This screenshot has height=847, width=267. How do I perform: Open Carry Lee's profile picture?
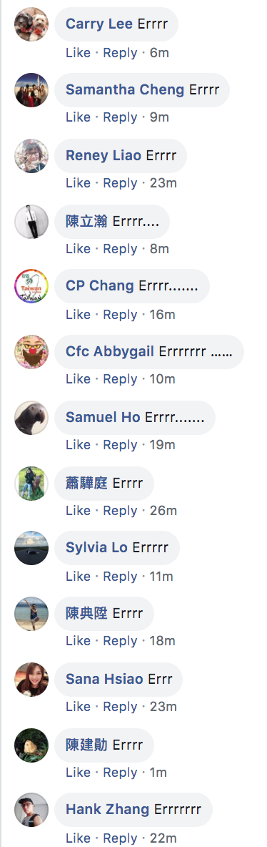tap(31, 24)
